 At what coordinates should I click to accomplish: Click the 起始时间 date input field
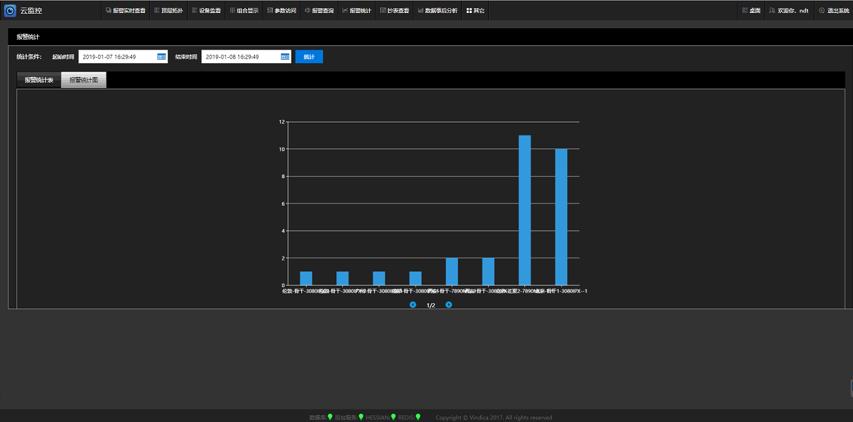click(117, 57)
